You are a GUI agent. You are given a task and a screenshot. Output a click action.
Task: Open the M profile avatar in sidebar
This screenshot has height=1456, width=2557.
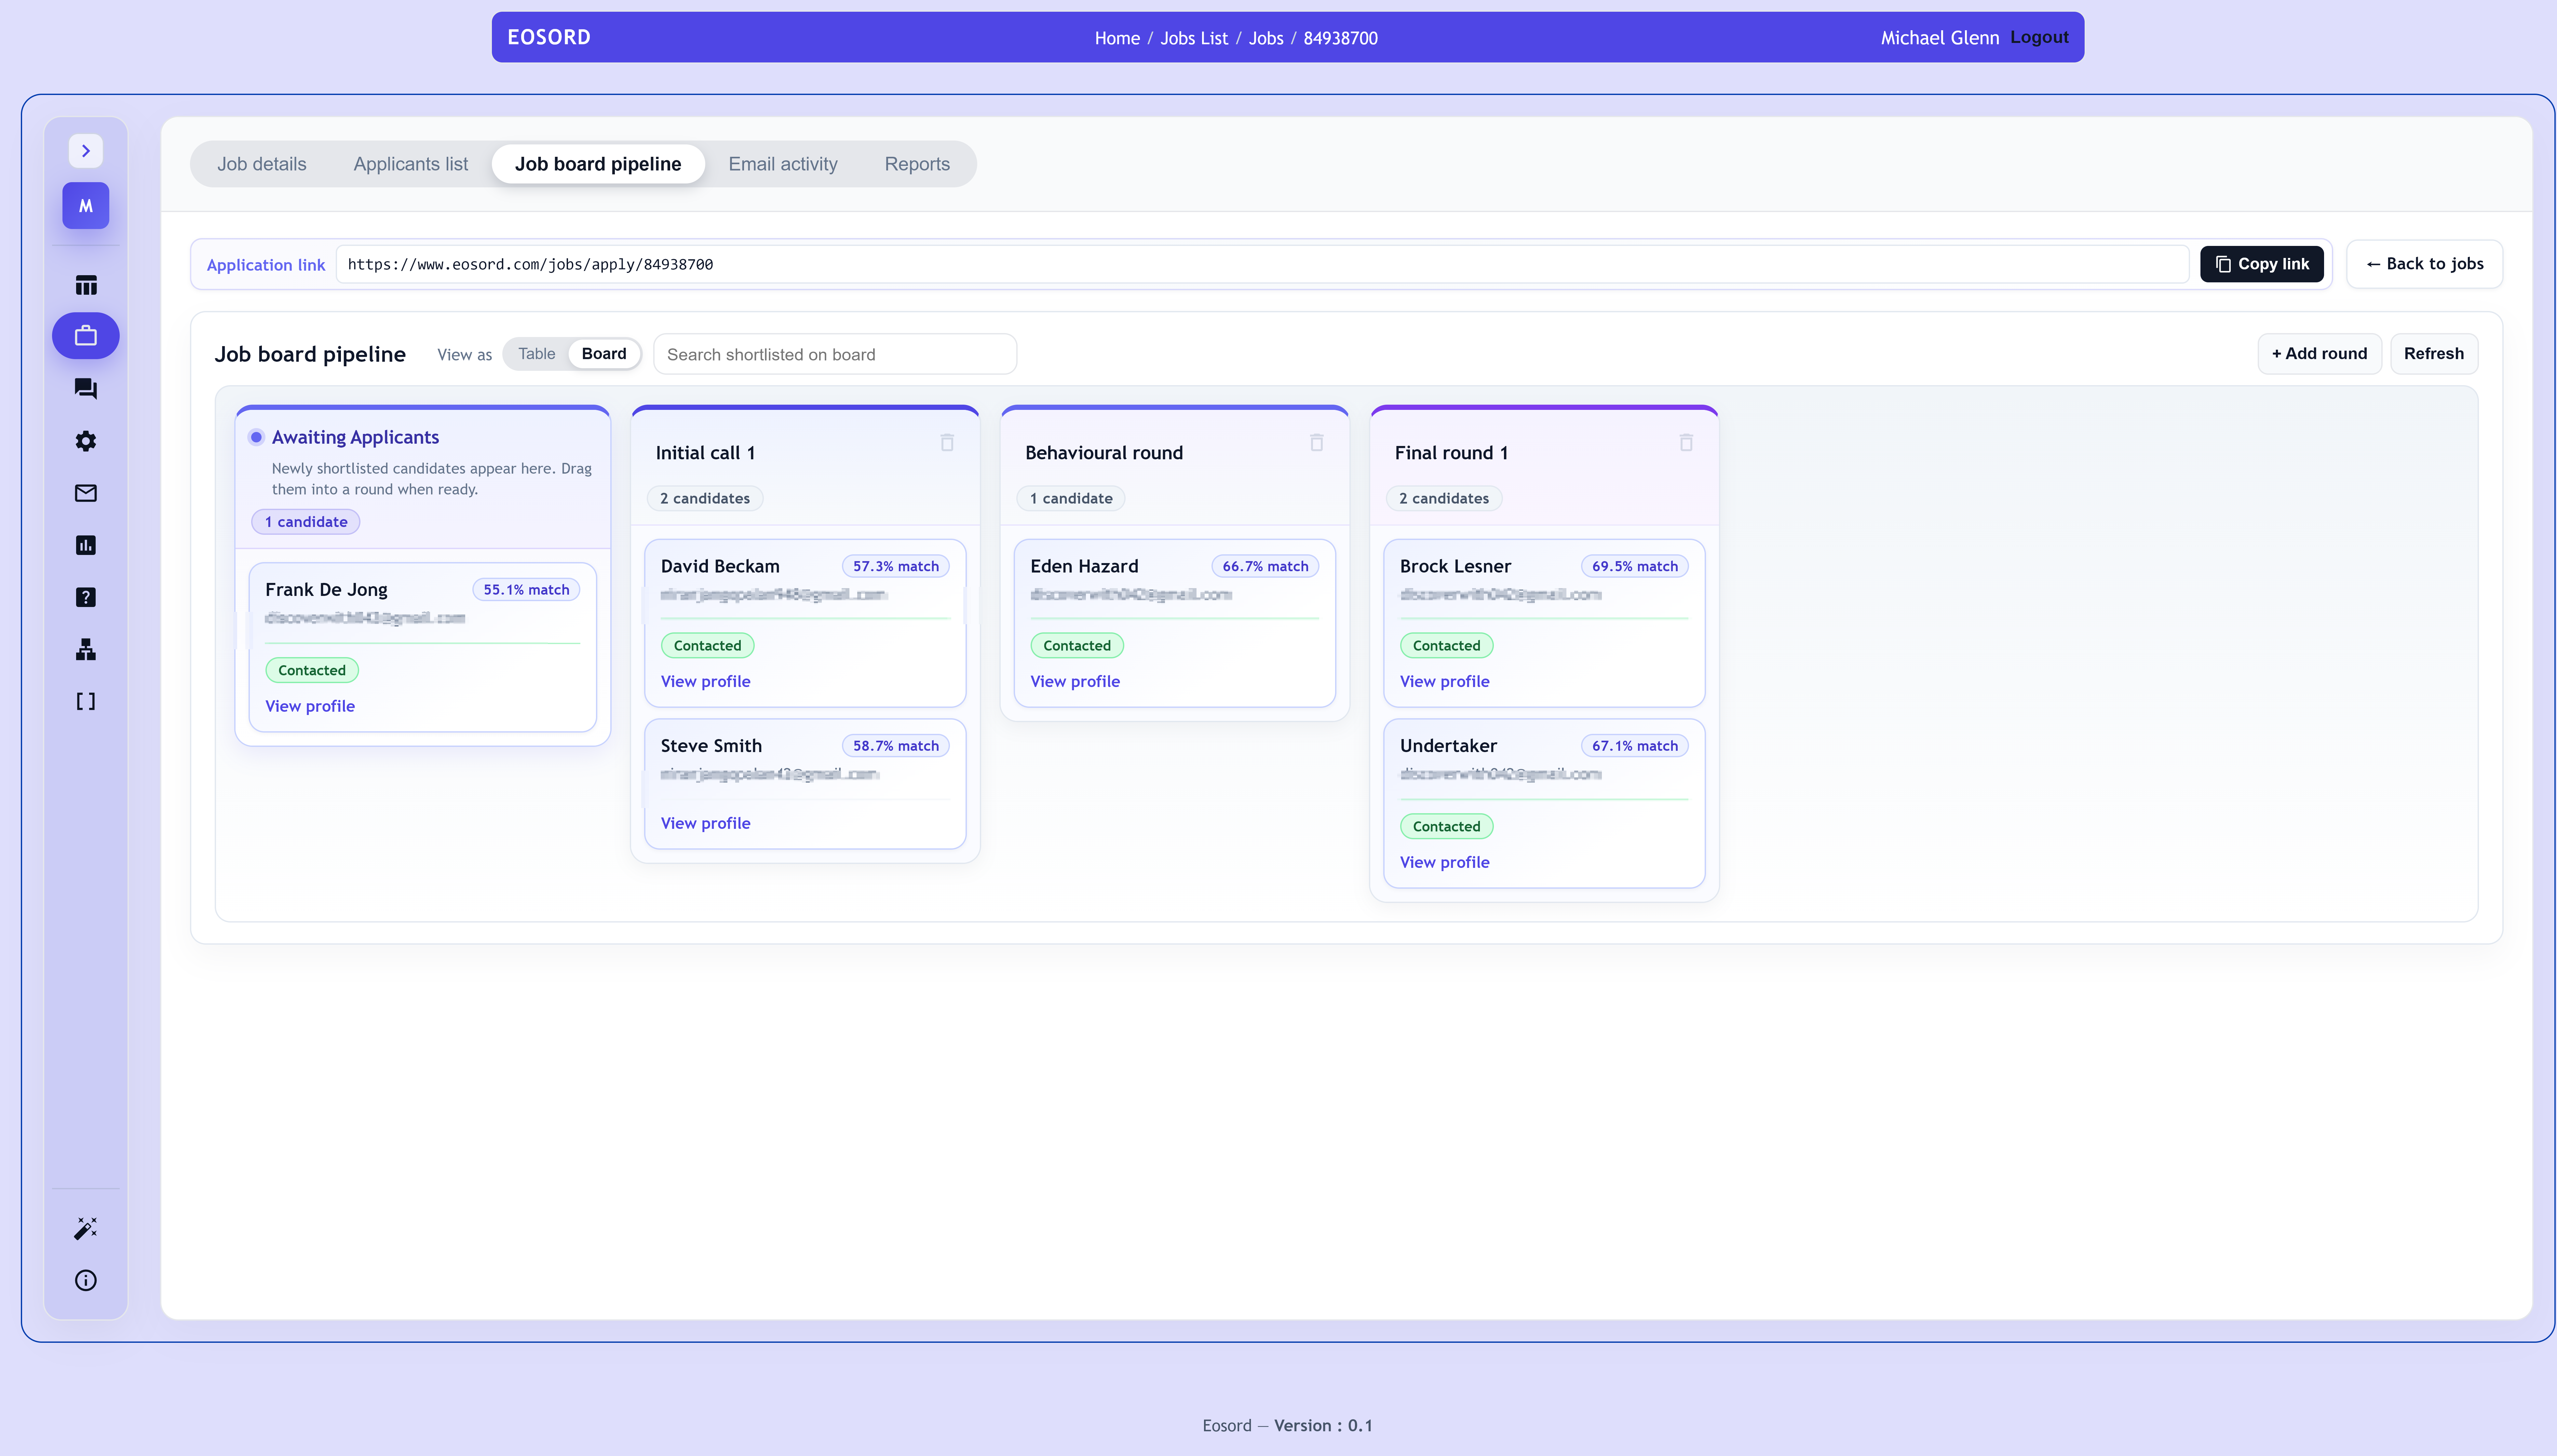click(x=86, y=206)
